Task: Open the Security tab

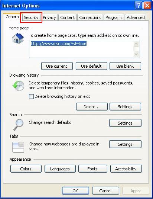Action: point(31,17)
